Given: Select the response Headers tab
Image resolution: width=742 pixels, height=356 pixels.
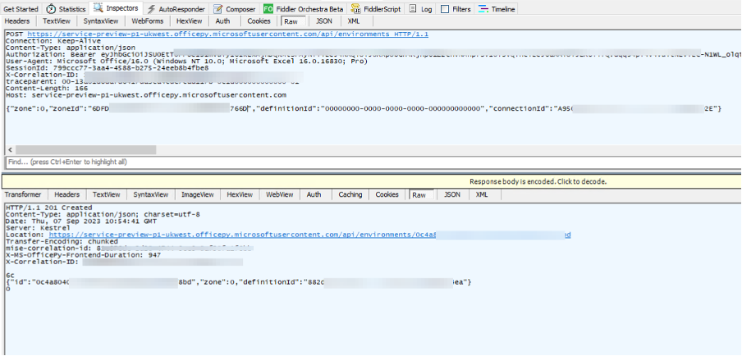Looking at the screenshot, I should coord(66,194).
